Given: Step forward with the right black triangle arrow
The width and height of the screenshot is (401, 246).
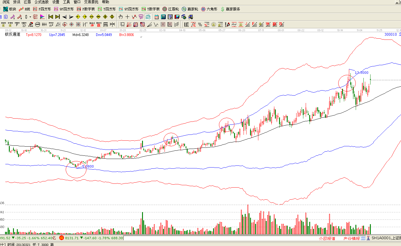Looking at the screenshot, I should [x=71, y=17].
